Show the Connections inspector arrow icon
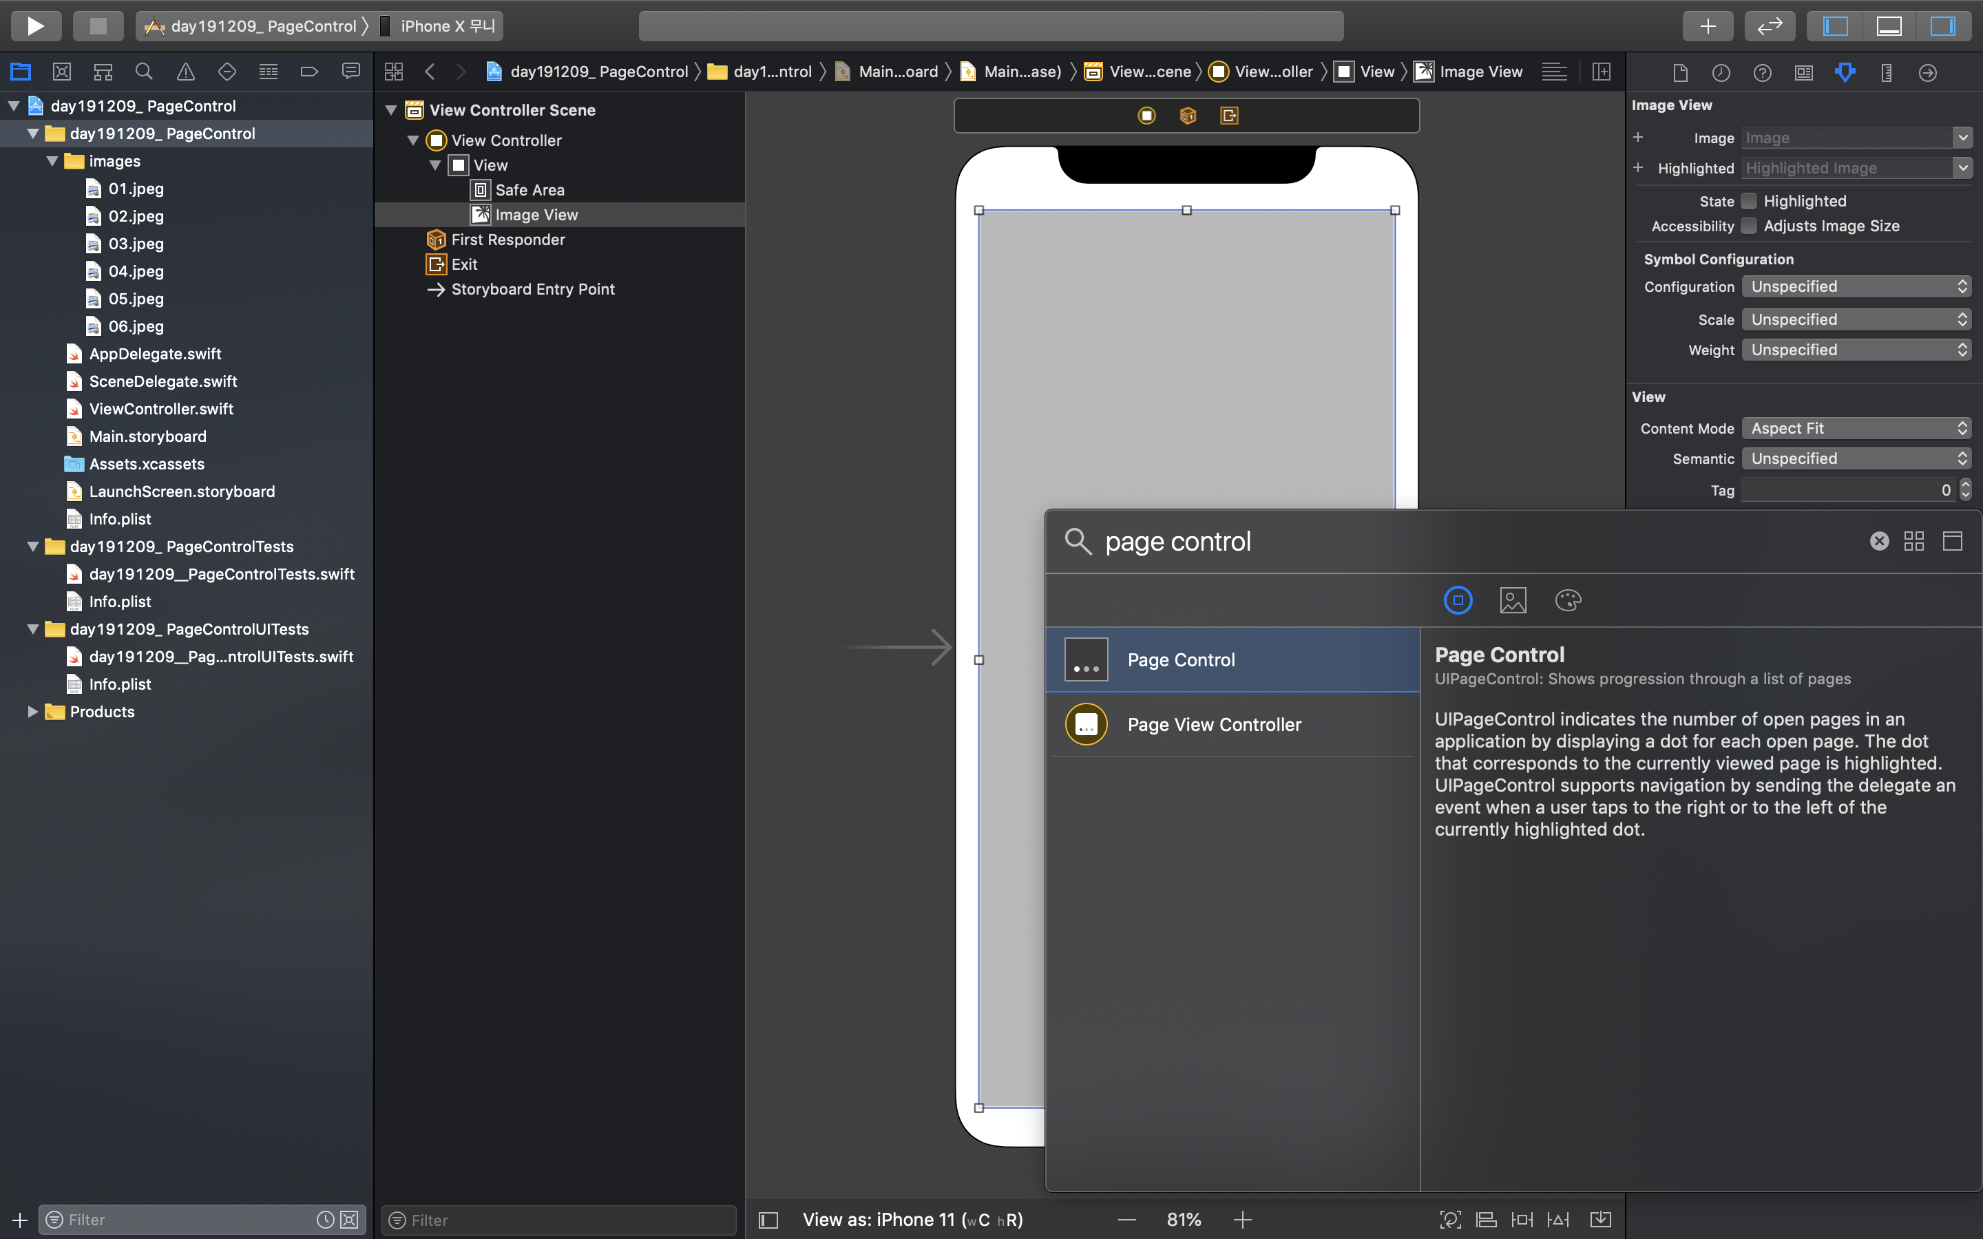 (x=1927, y=72)
